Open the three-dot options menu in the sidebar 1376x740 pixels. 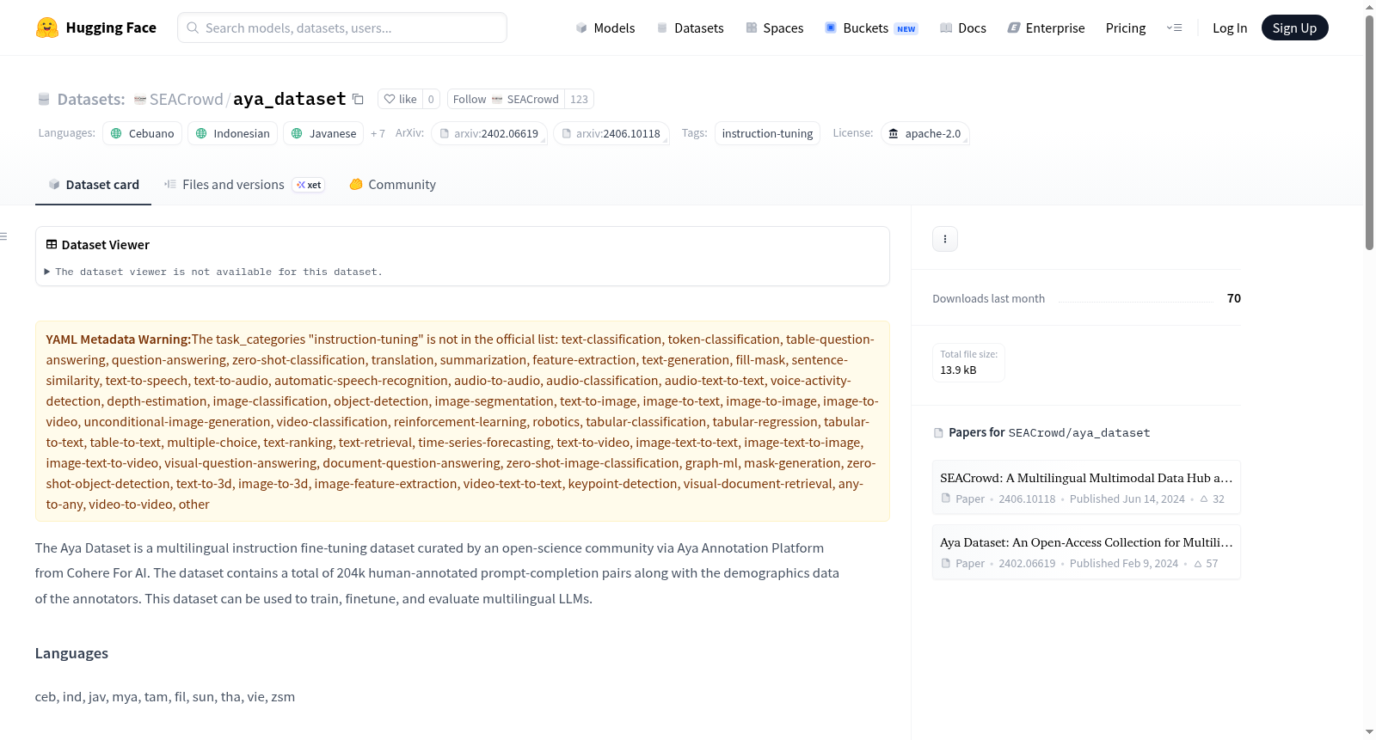pos(945,239)
